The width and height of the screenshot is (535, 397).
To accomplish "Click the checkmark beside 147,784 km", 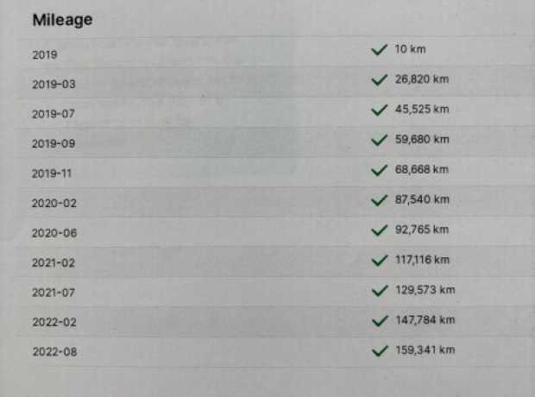I will click(379, 320).
